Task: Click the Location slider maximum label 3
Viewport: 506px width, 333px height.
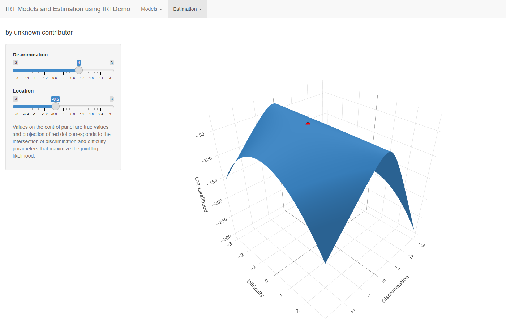Action: click(112, 99)
